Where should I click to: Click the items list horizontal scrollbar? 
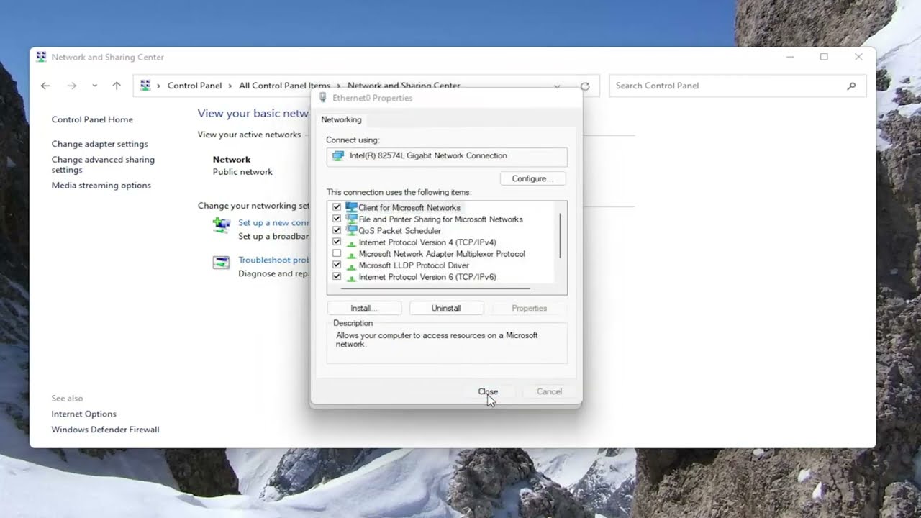point(435,288)
